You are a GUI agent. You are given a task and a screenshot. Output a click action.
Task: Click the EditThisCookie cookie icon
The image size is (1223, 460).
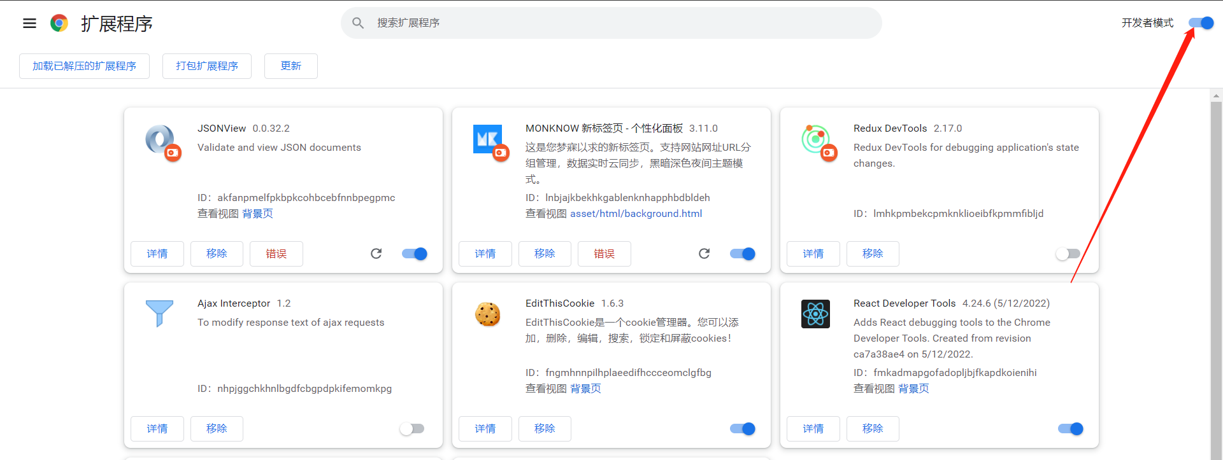488,314
